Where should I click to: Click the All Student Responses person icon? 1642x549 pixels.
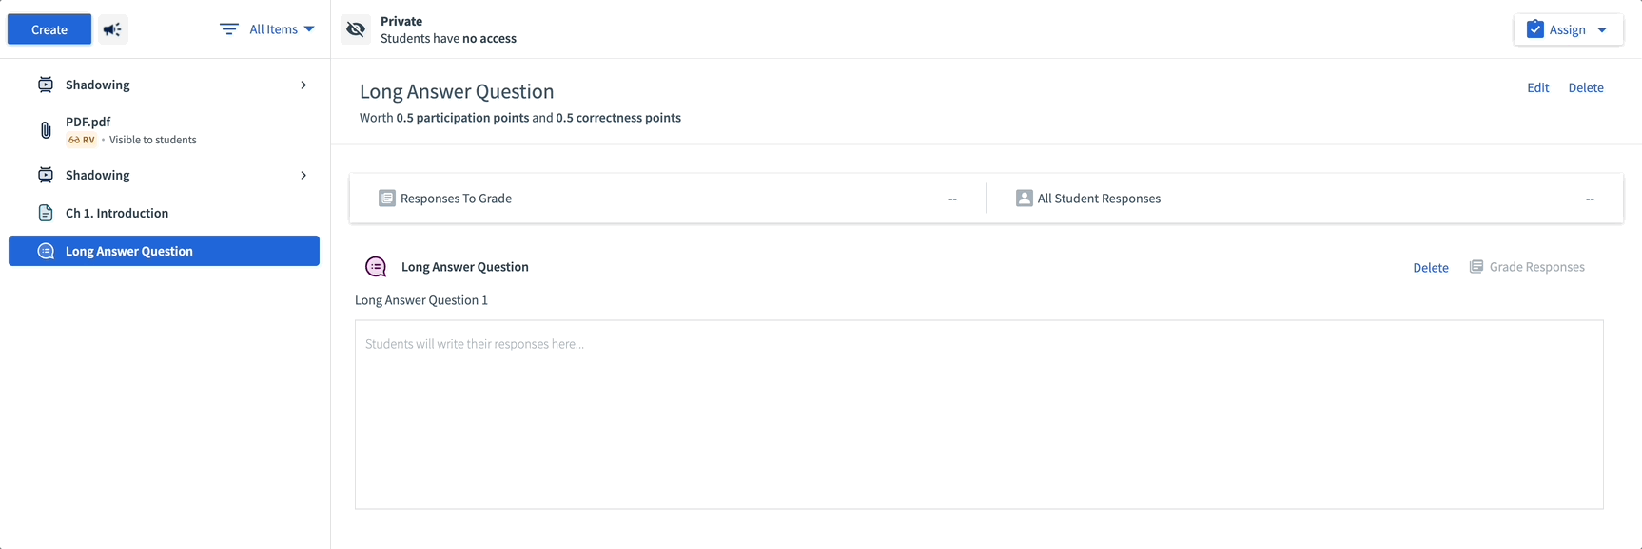(1025, 199)
